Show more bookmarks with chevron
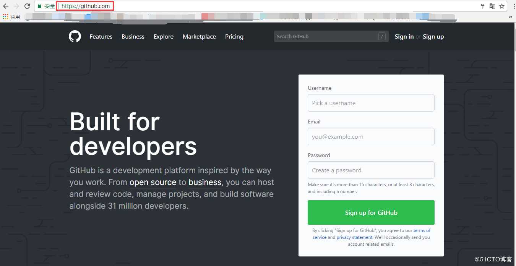Screen dimensions: 516x266 point(510,17)
